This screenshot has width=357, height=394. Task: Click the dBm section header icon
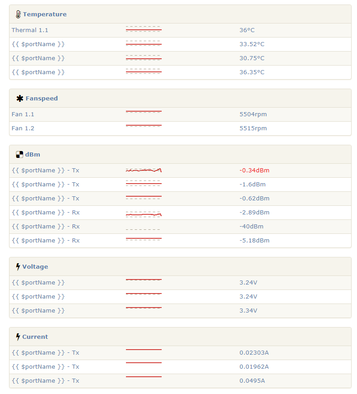19,154
